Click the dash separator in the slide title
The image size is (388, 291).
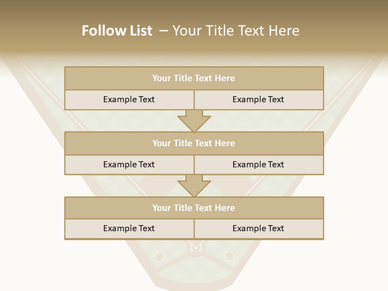coord(164,31)
